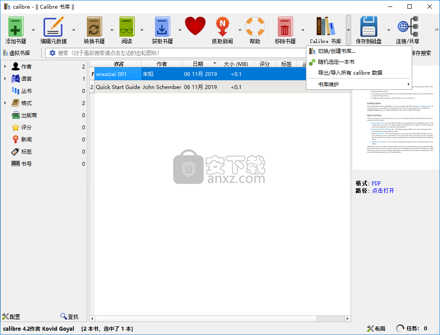Expand the Formats (格式) tree node
The image size is (440, 335).
tap(5, 103)
